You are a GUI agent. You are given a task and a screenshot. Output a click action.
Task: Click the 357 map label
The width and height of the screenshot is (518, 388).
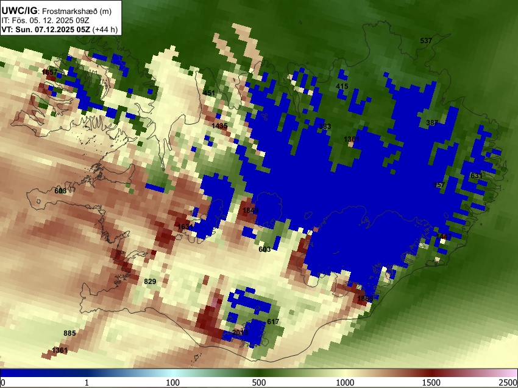coord(439,185)
